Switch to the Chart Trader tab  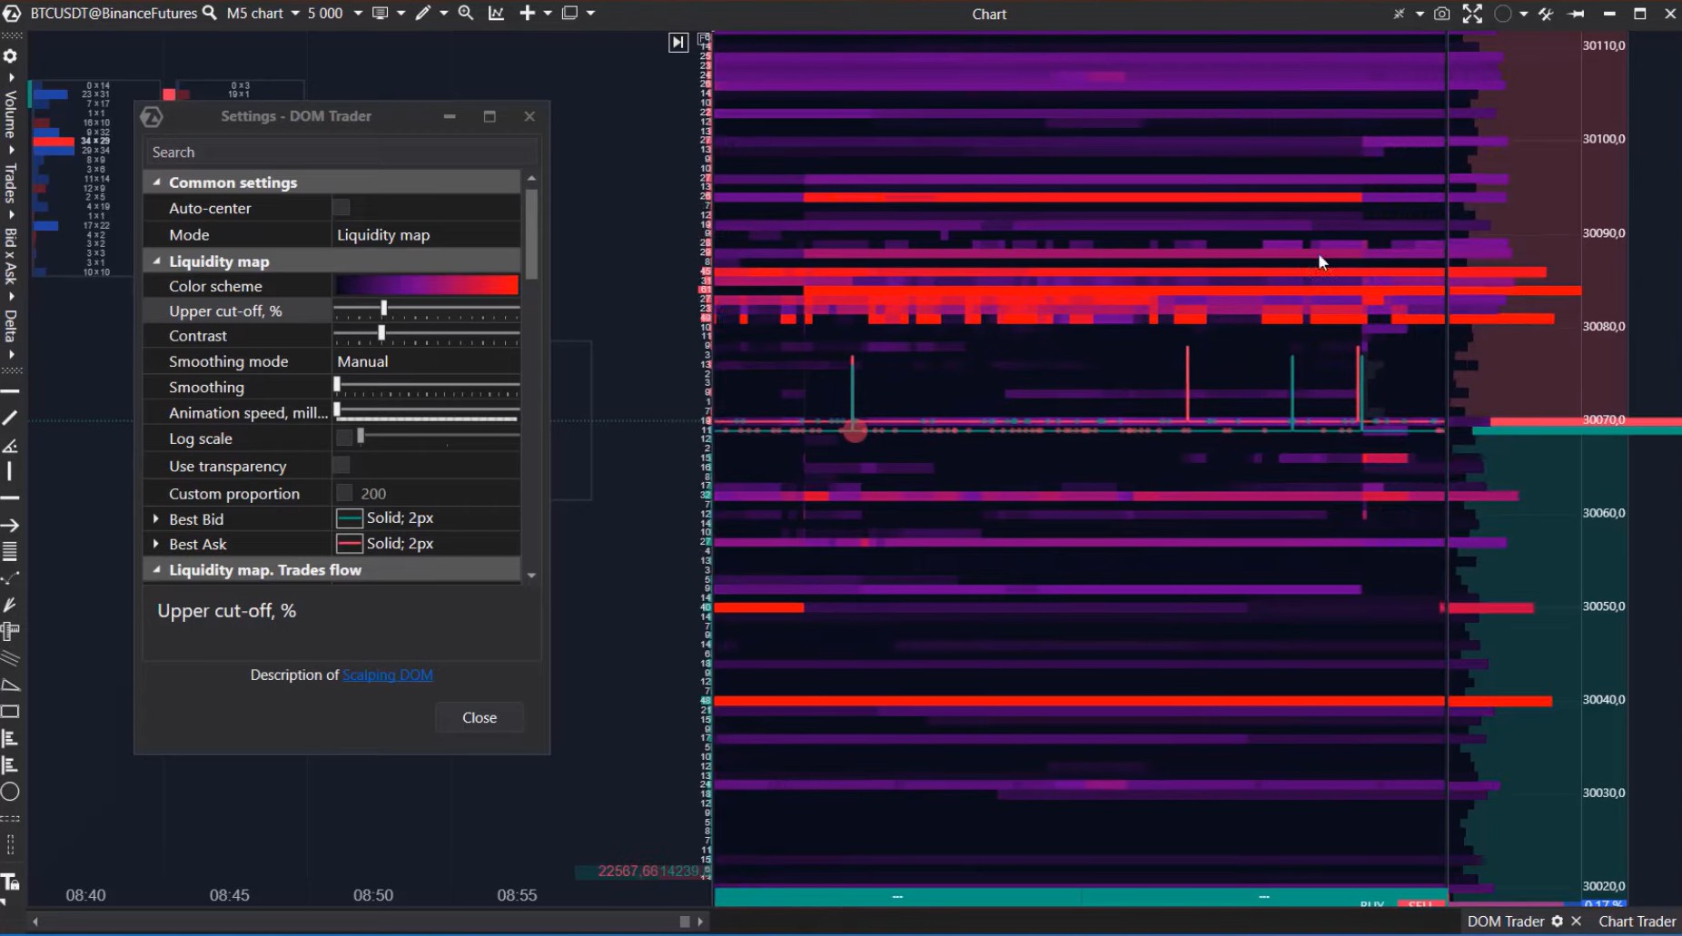tap(1637, 921)
